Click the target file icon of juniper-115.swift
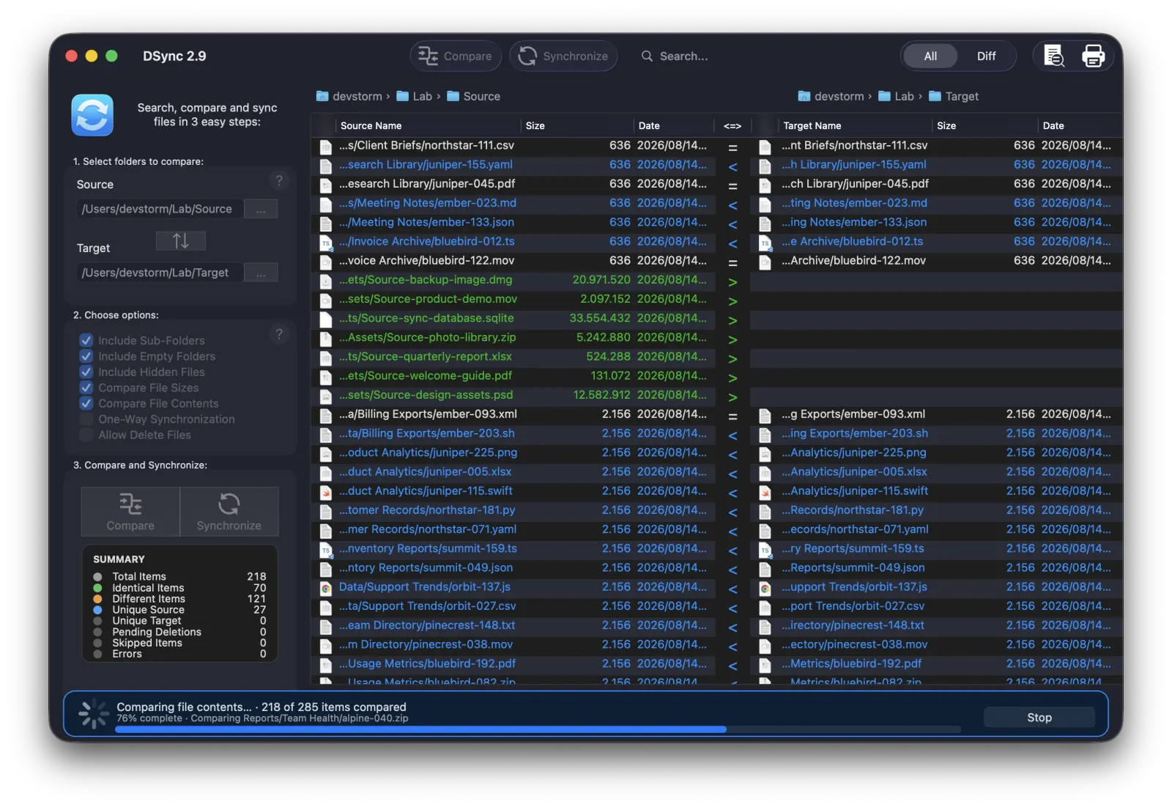 click(765, 492)
